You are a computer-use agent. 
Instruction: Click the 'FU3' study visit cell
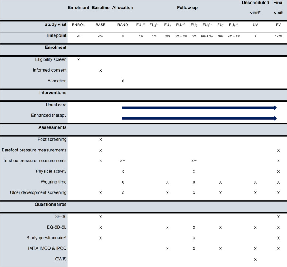tap(167, 25)
